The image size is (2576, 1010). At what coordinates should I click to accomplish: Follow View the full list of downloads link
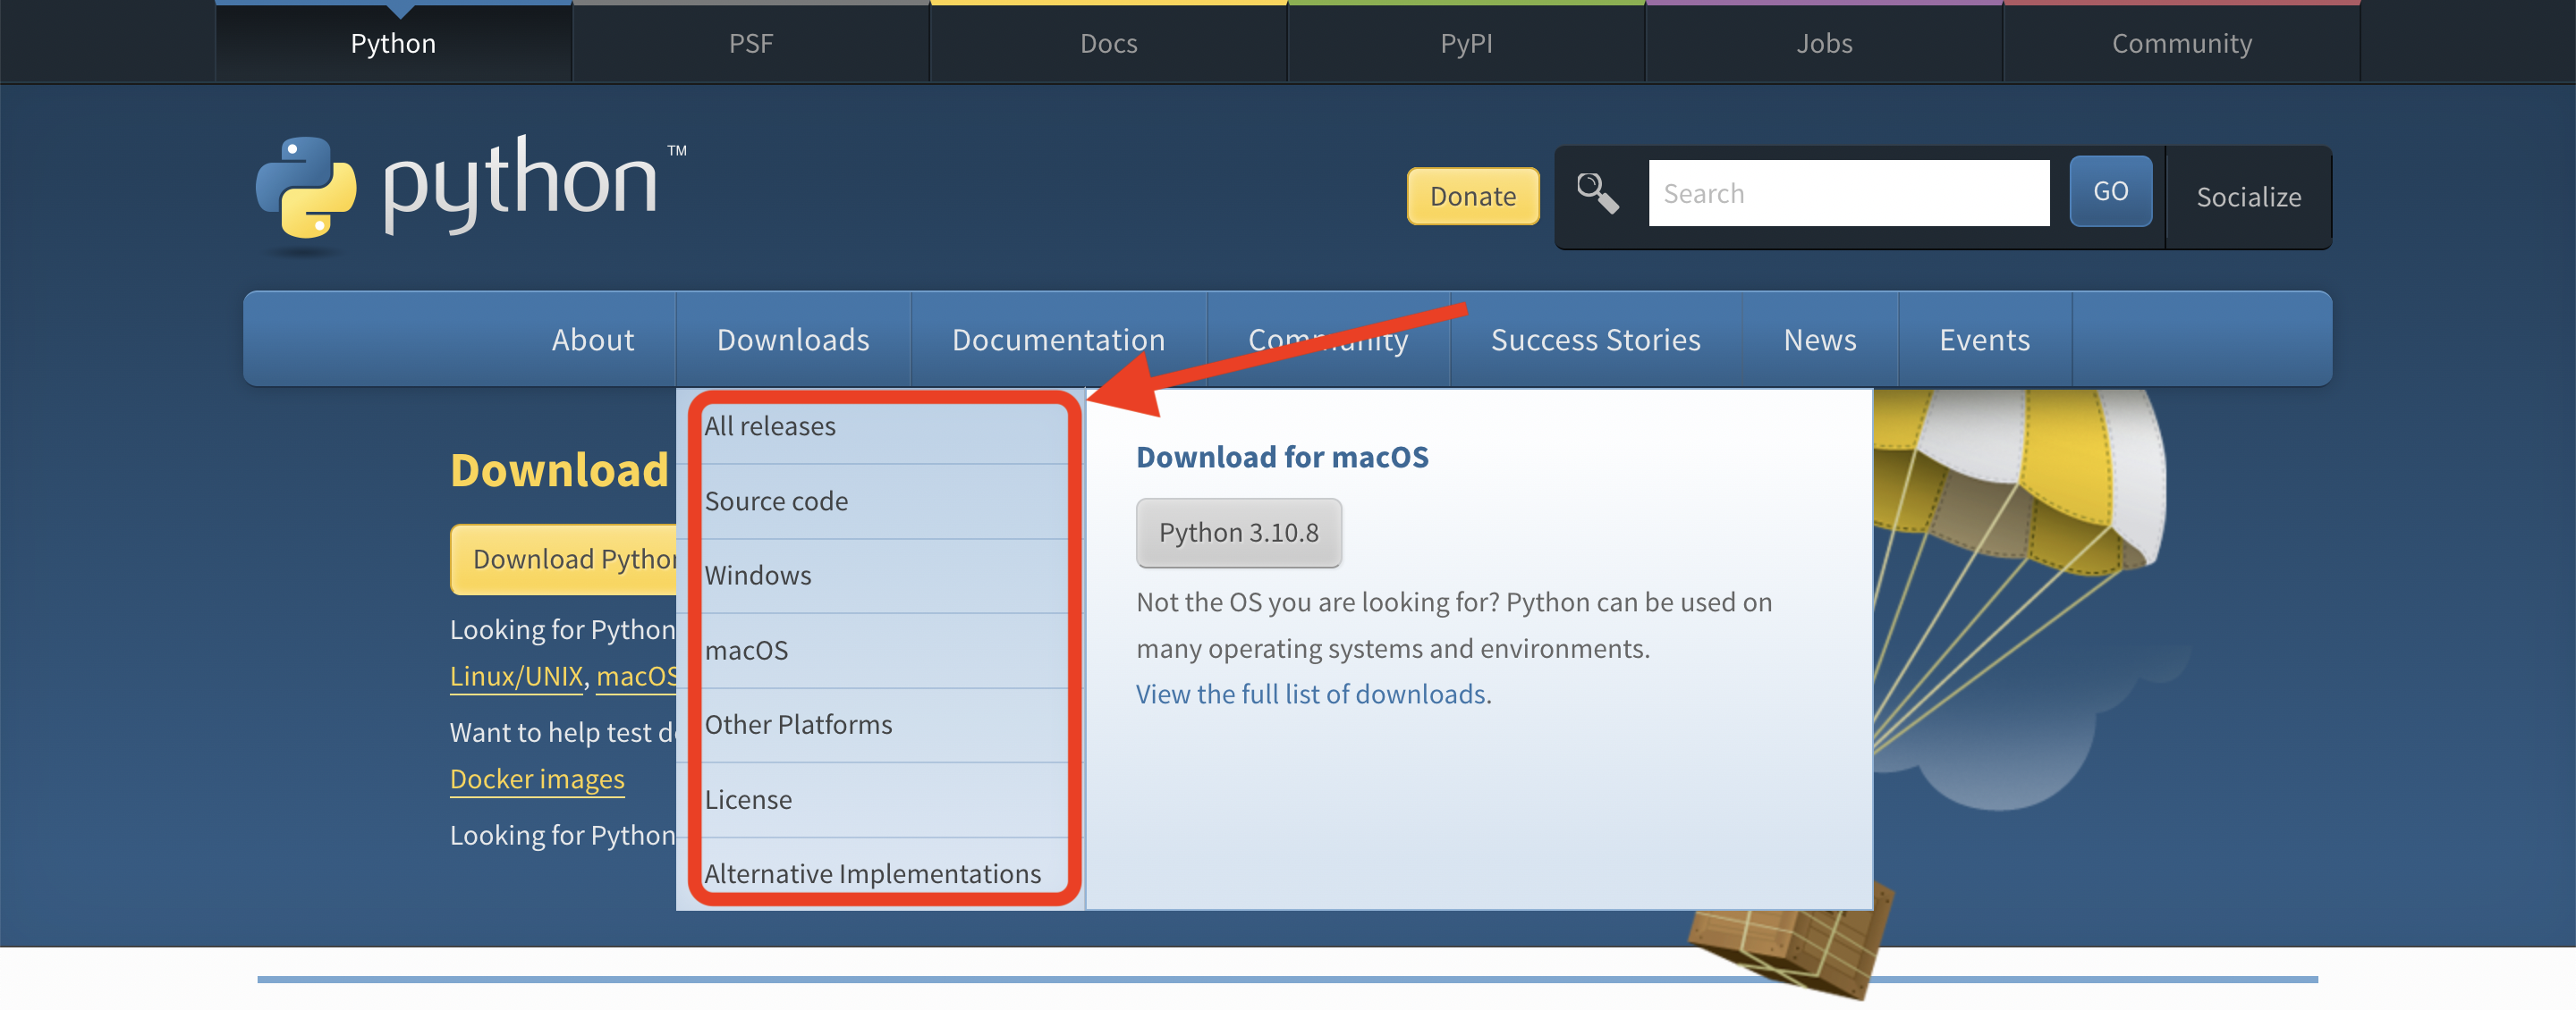tap(1313, 694)
